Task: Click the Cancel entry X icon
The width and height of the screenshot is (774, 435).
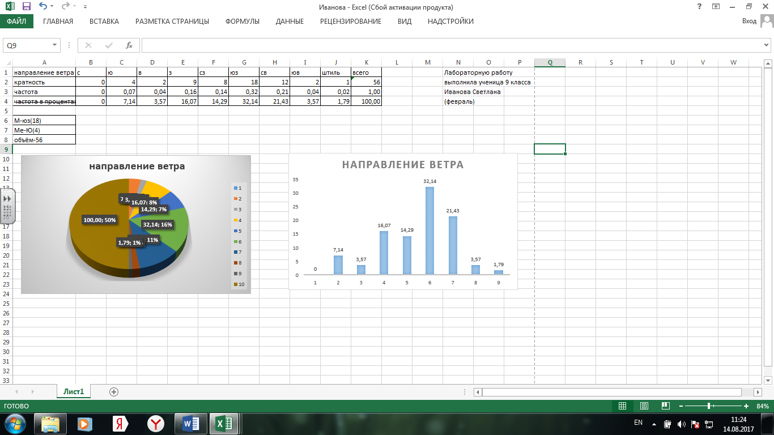Action: click(x=88, y=45)
